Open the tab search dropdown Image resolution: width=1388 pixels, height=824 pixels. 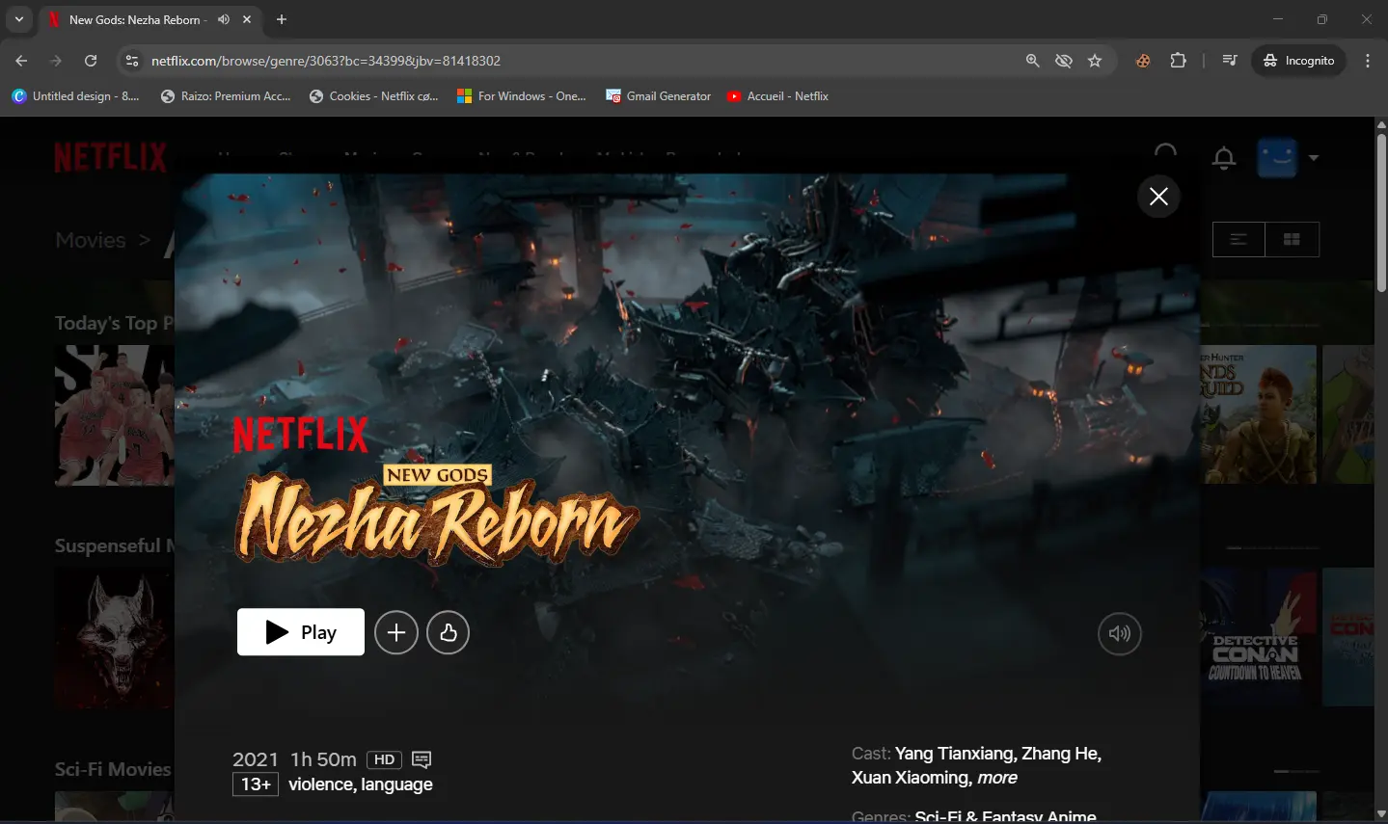click(x=18, y=19)
